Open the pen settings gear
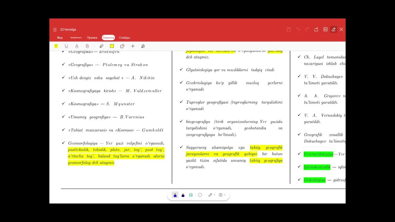 221,195
